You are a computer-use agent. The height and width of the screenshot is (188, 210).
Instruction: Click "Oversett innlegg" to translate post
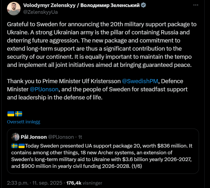(23, 122)
